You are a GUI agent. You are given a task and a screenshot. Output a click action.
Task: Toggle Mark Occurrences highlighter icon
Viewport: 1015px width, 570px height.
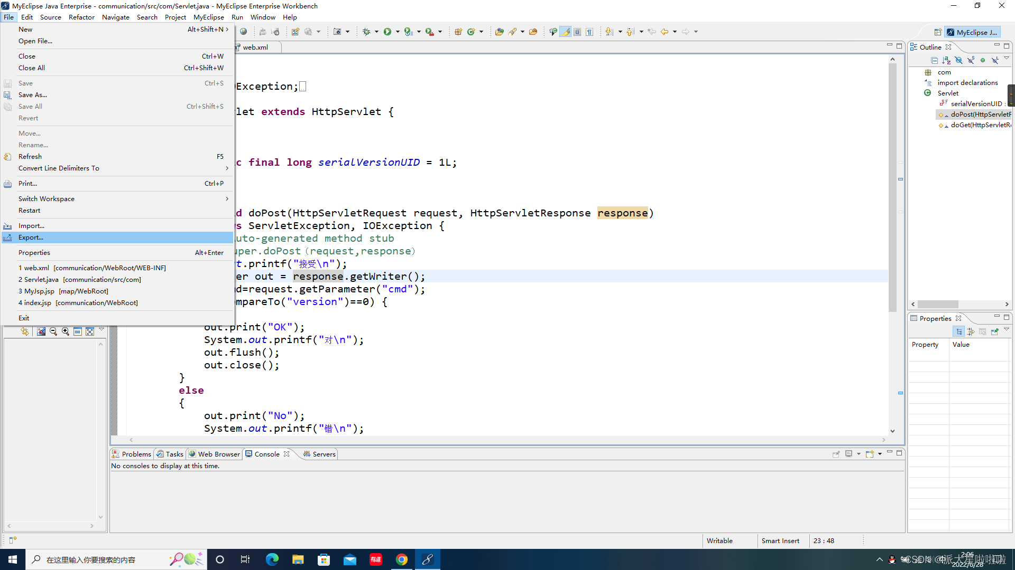[x=566, y=32]
